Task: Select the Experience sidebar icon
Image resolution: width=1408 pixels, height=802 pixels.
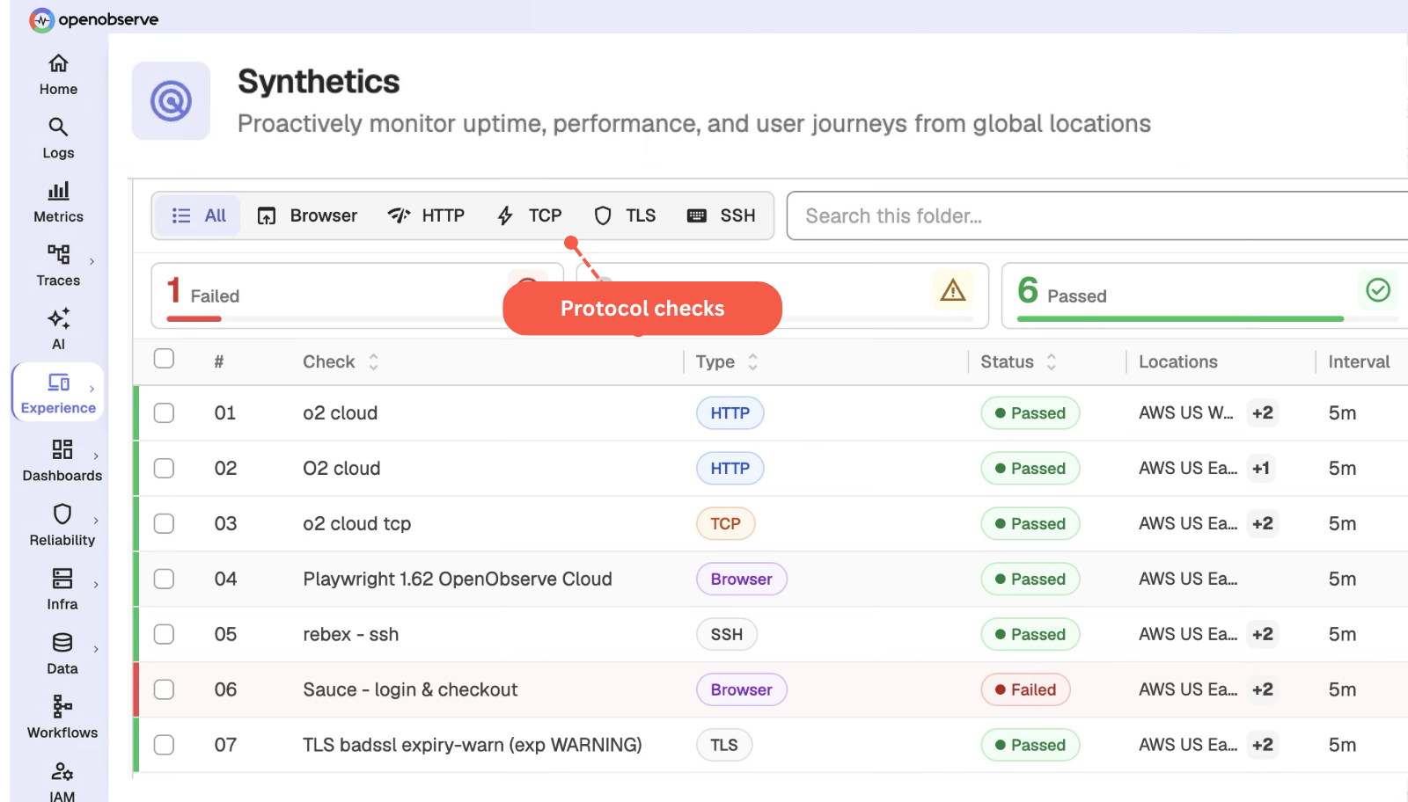Action: [x=58, y=383]
